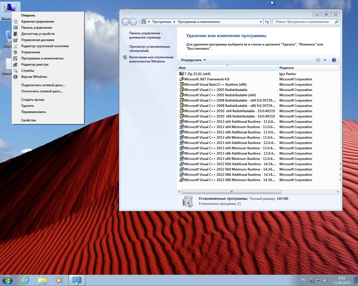The width and height of the screenshot is (358, 286).
Task: Click the Службы gear icon
Action: pyautogui.click(x=15, y=71)
